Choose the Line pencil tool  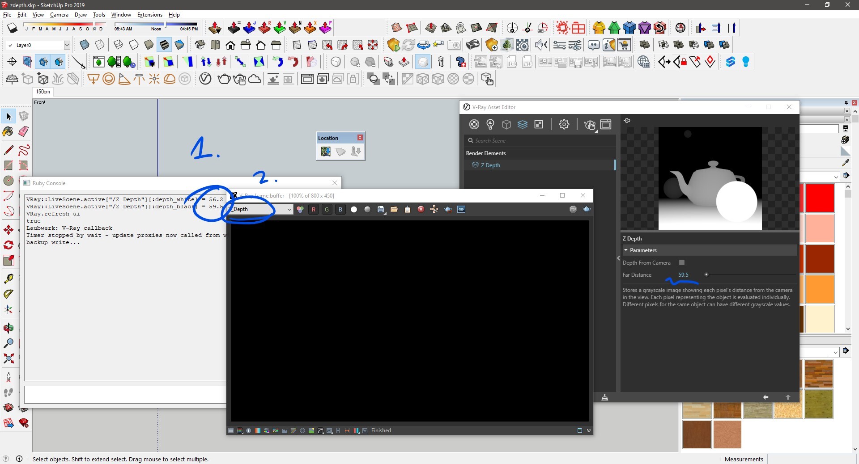click(9, 150)
